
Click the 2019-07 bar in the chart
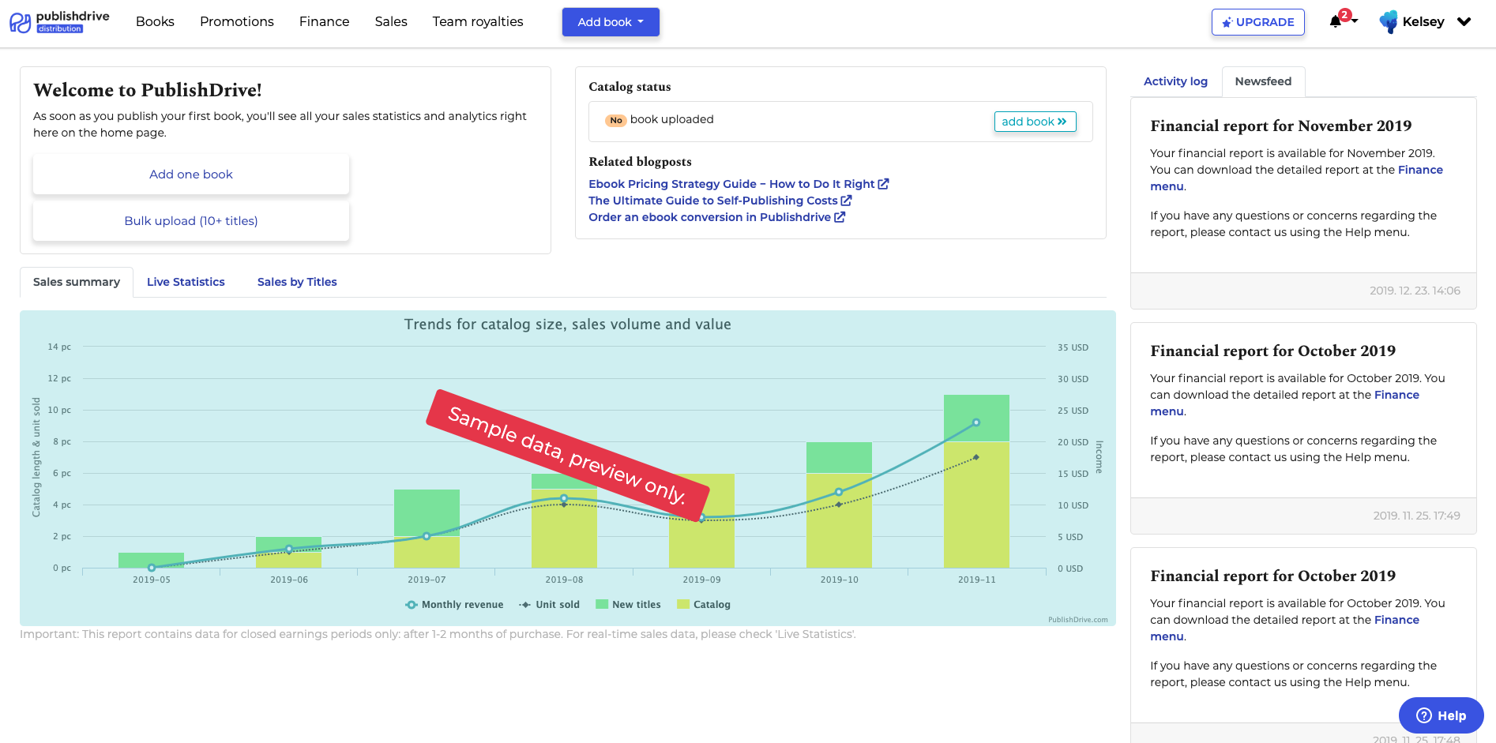pyautogui.click(x=427, y=529)
